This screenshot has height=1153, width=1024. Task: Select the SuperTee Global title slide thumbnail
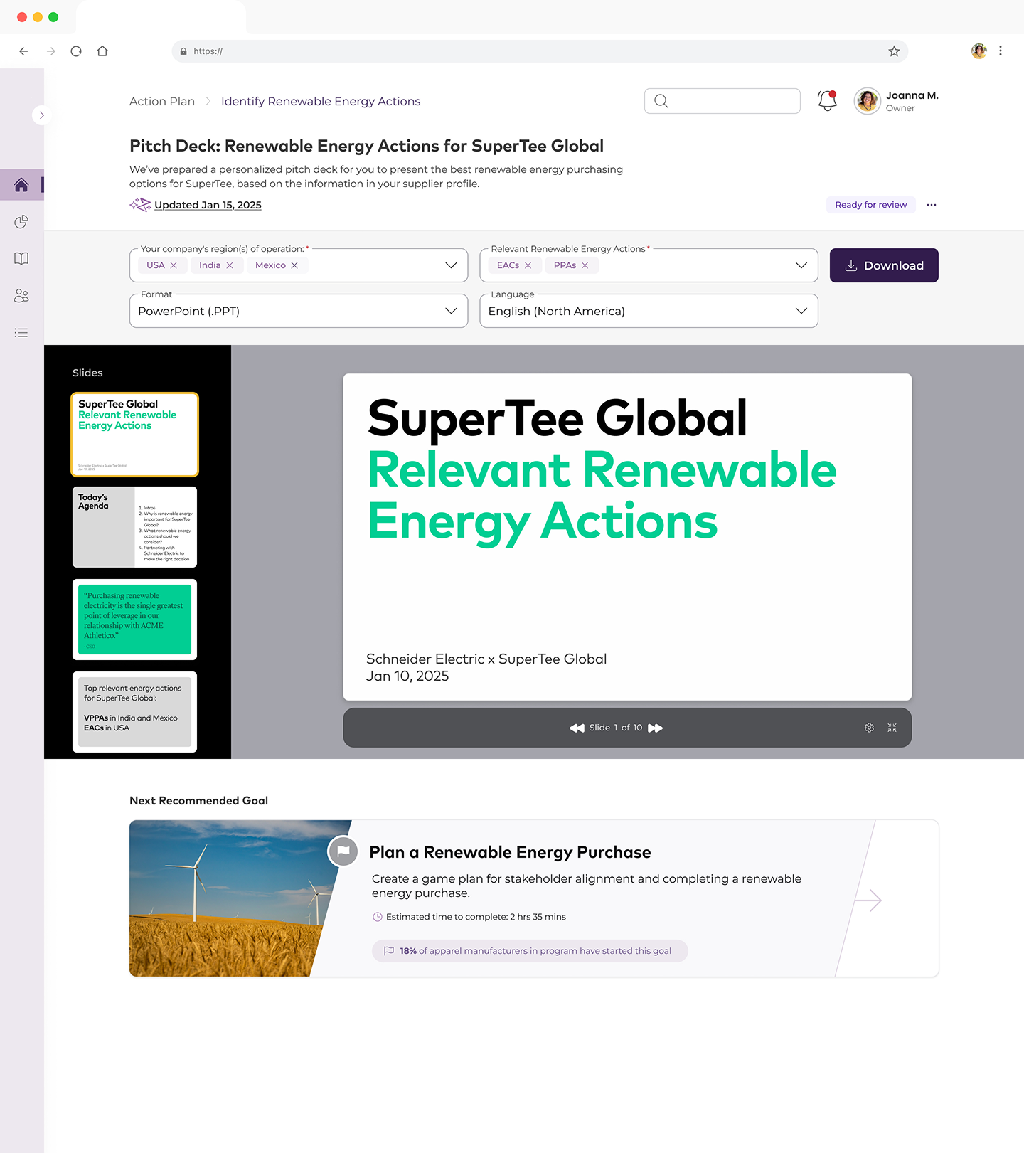tap(134, 434)
